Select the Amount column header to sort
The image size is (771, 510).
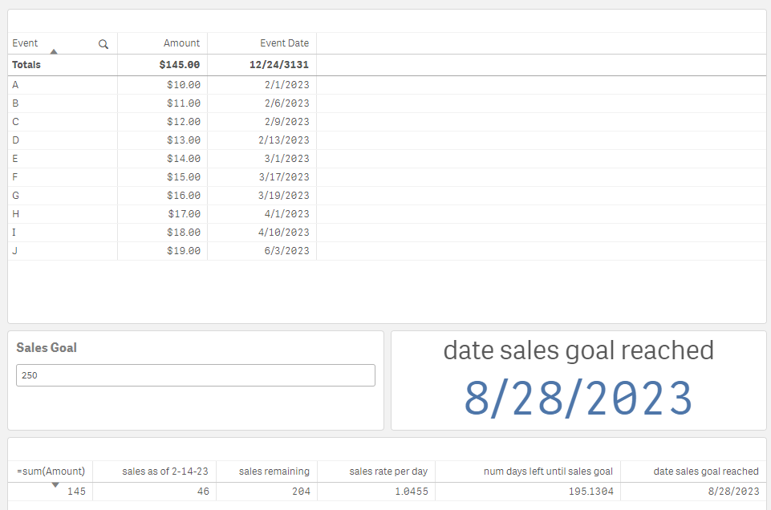[181, 43]
